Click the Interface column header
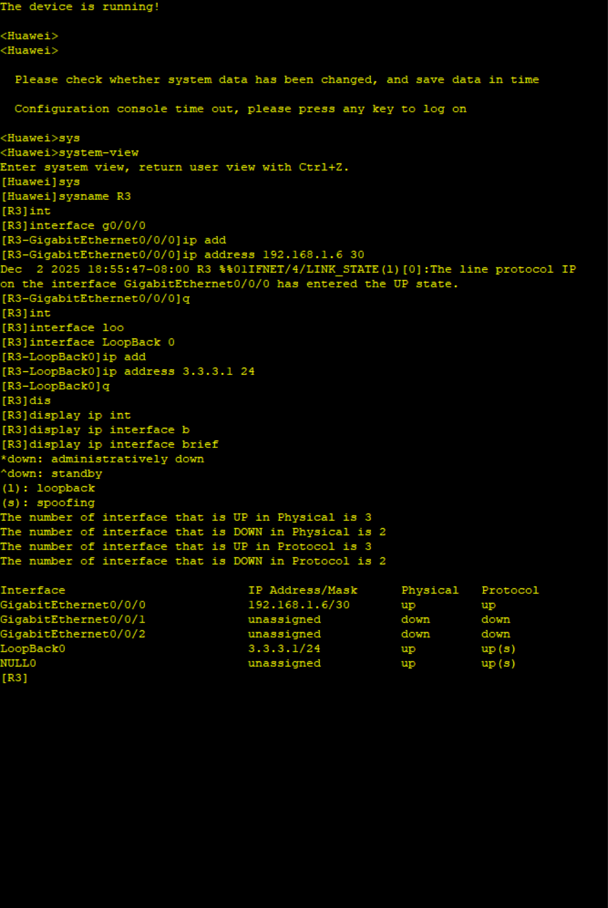The height and width of the screenshot is (908, 608). point(33,590)
